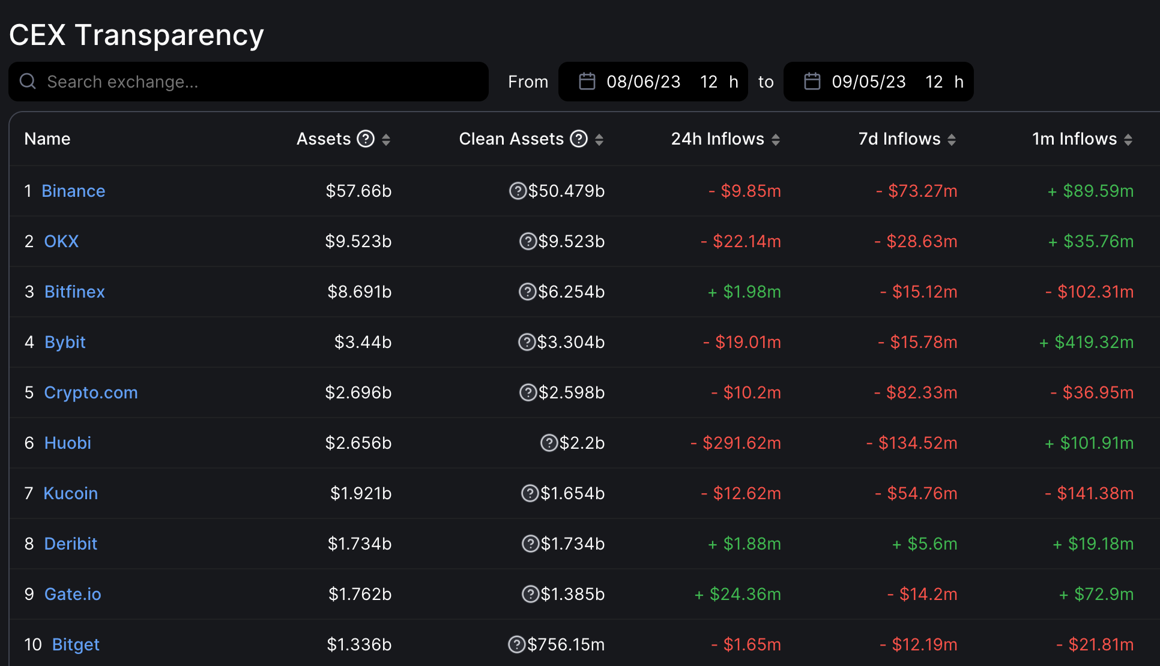Click the 08/06/23 start date field

(x=643, y=82)
